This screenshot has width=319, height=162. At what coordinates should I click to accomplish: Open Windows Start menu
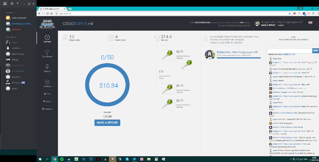pos(40,159)
